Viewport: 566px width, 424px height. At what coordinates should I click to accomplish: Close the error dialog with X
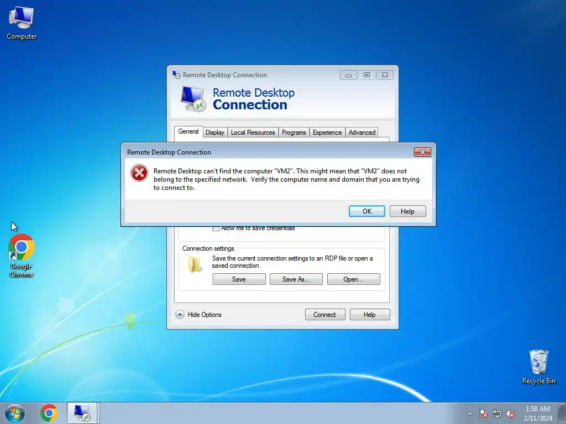point(422,152)
